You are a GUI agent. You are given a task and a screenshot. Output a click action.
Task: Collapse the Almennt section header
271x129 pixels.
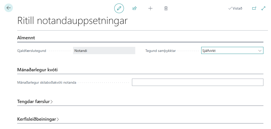(x=26, y=38)
